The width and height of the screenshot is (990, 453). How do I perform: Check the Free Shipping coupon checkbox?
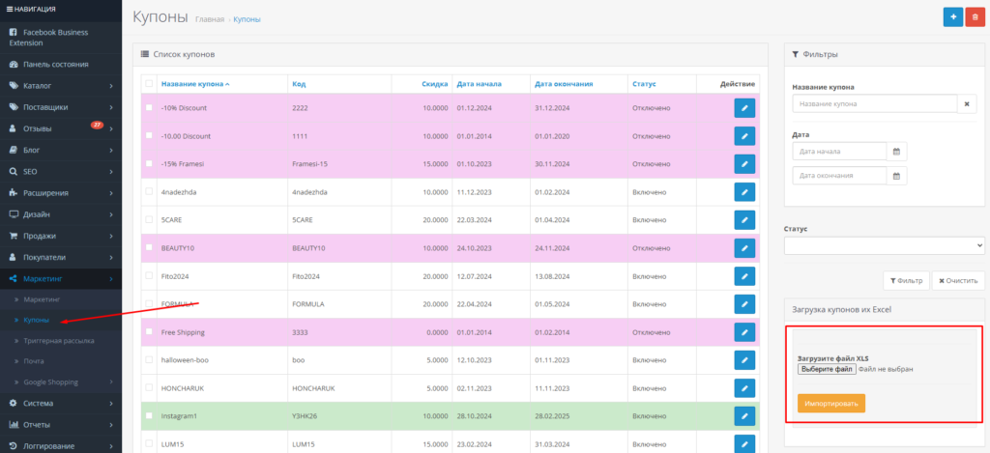tap(149, 332)
